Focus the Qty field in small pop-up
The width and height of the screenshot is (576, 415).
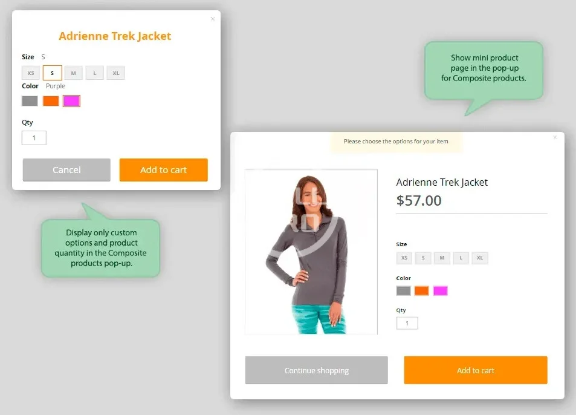34,138
